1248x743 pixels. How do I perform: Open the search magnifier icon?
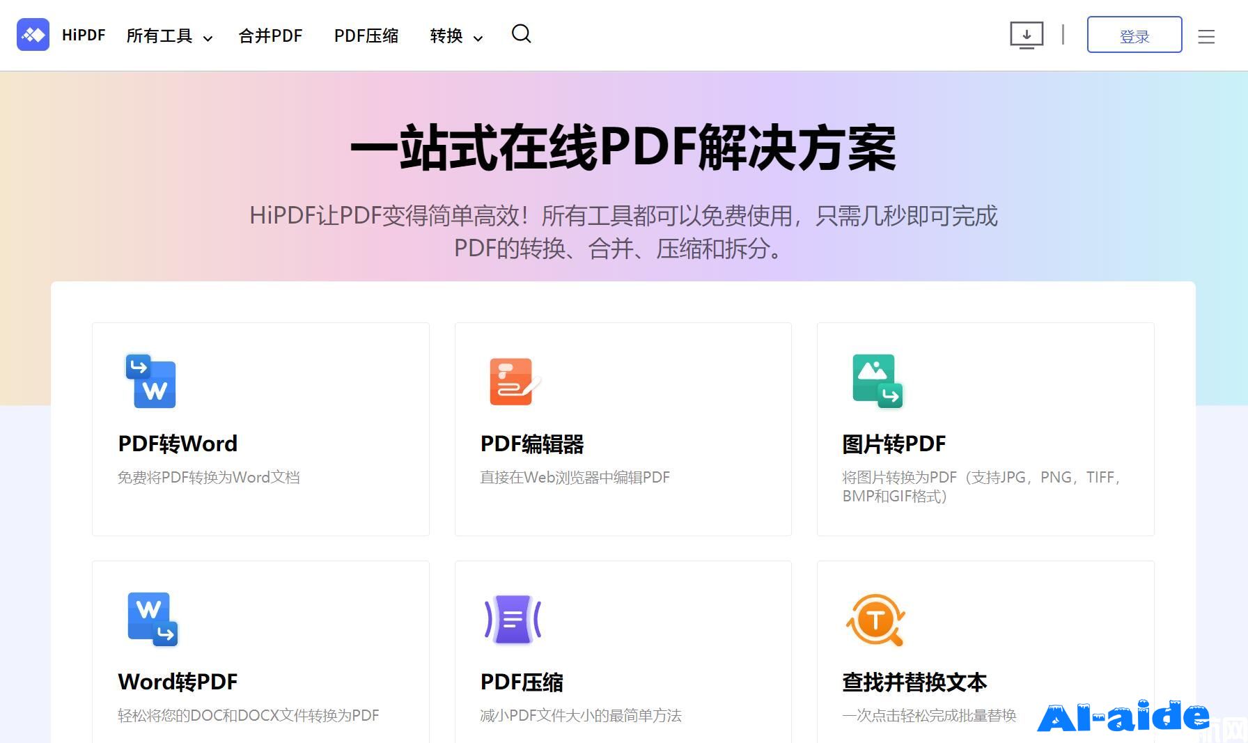(521, 33)
